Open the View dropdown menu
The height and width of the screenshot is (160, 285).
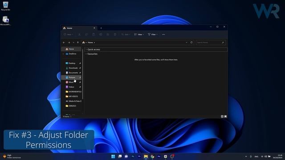tap(139, 35)
